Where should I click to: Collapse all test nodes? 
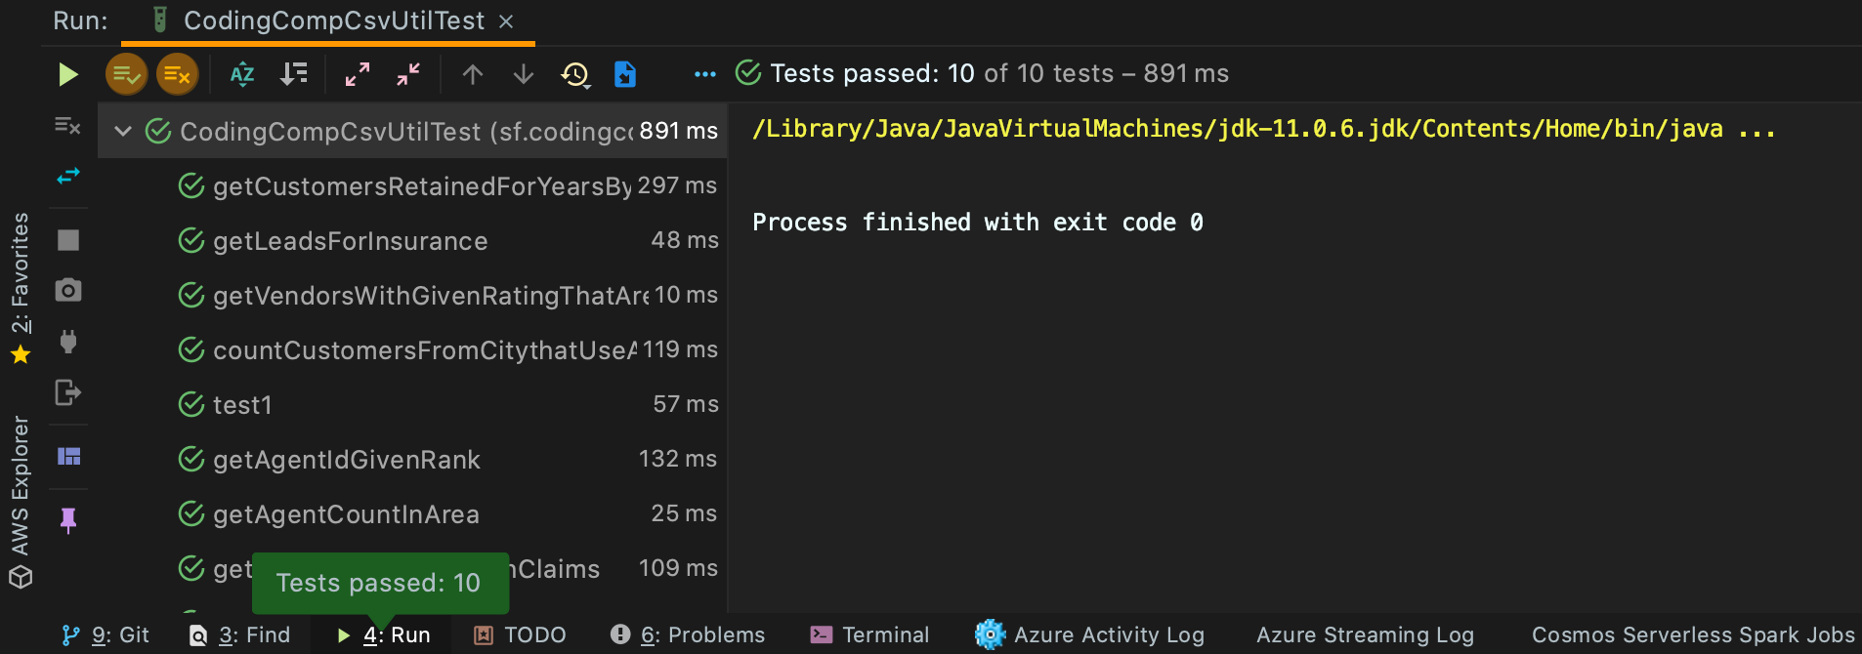(408, 74)
